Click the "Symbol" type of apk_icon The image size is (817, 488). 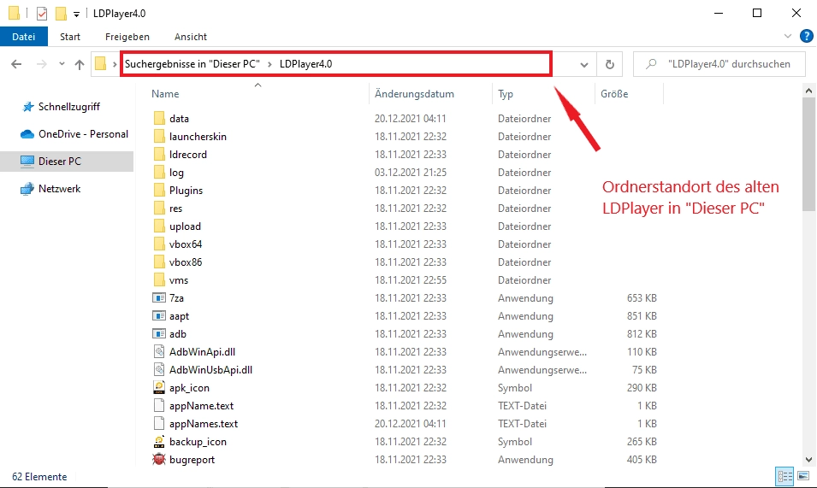515,388
